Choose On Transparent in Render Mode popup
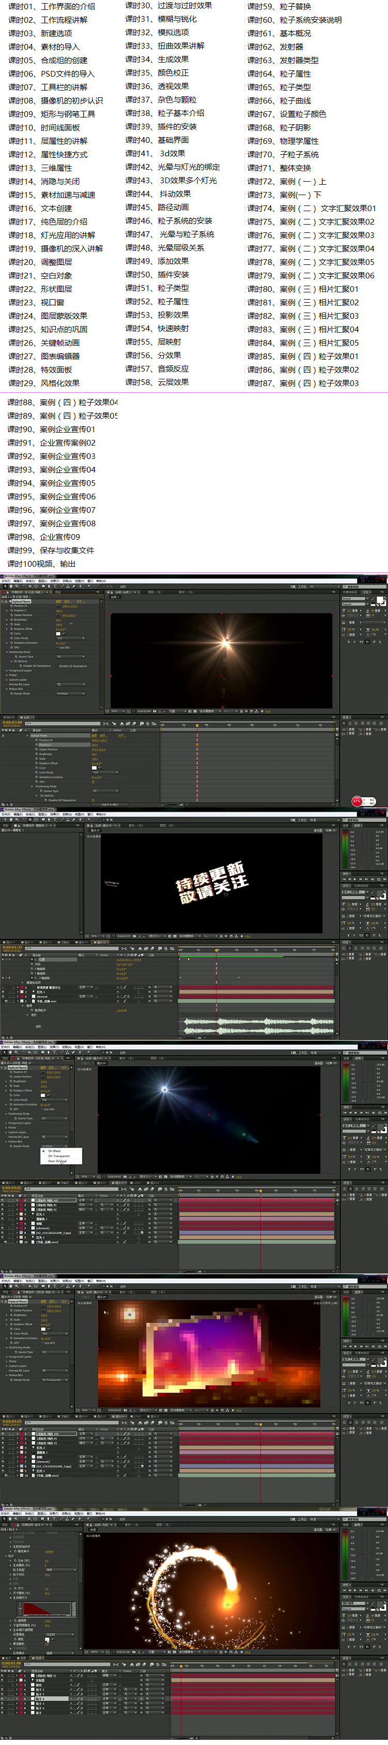388x1745 pixels. 59,1156
